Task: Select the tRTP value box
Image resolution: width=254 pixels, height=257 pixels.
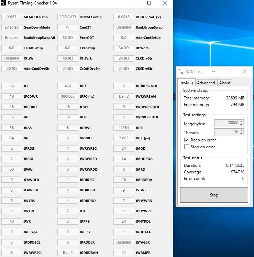Action: [x=68, y=117]
